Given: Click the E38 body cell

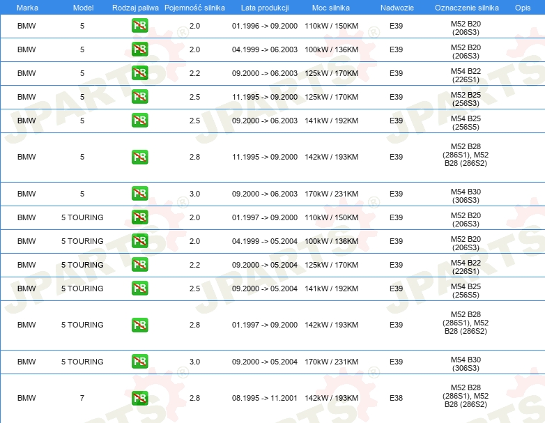Looking at the screenshot, I should 397,398.
